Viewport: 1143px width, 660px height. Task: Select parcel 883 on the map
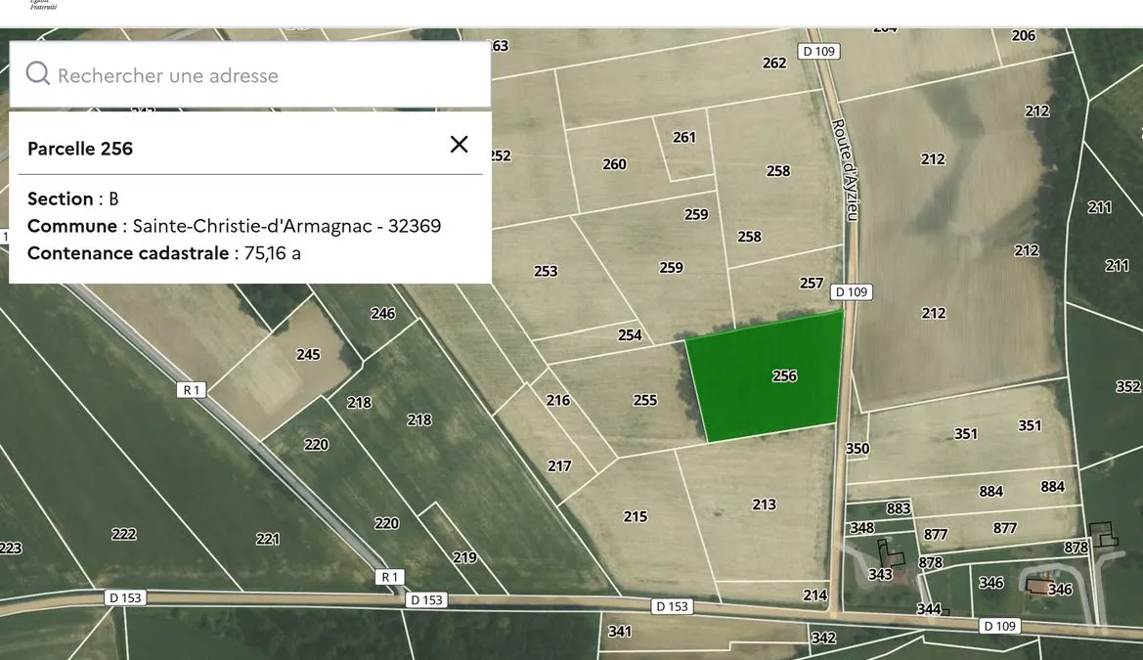coord(898,508)
